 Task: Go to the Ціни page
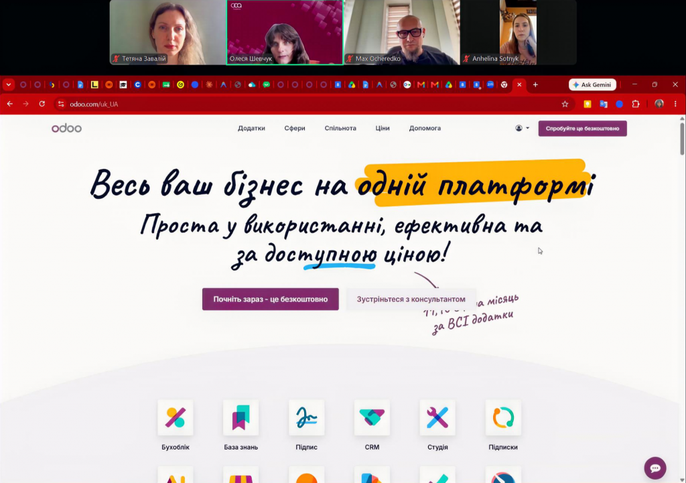(x=383, y=128)
